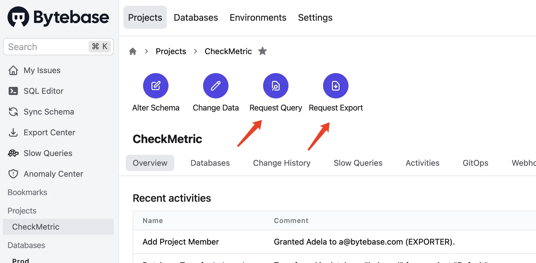
Task: Open Sync Schema in the sidebar
Action: point(48,112)
